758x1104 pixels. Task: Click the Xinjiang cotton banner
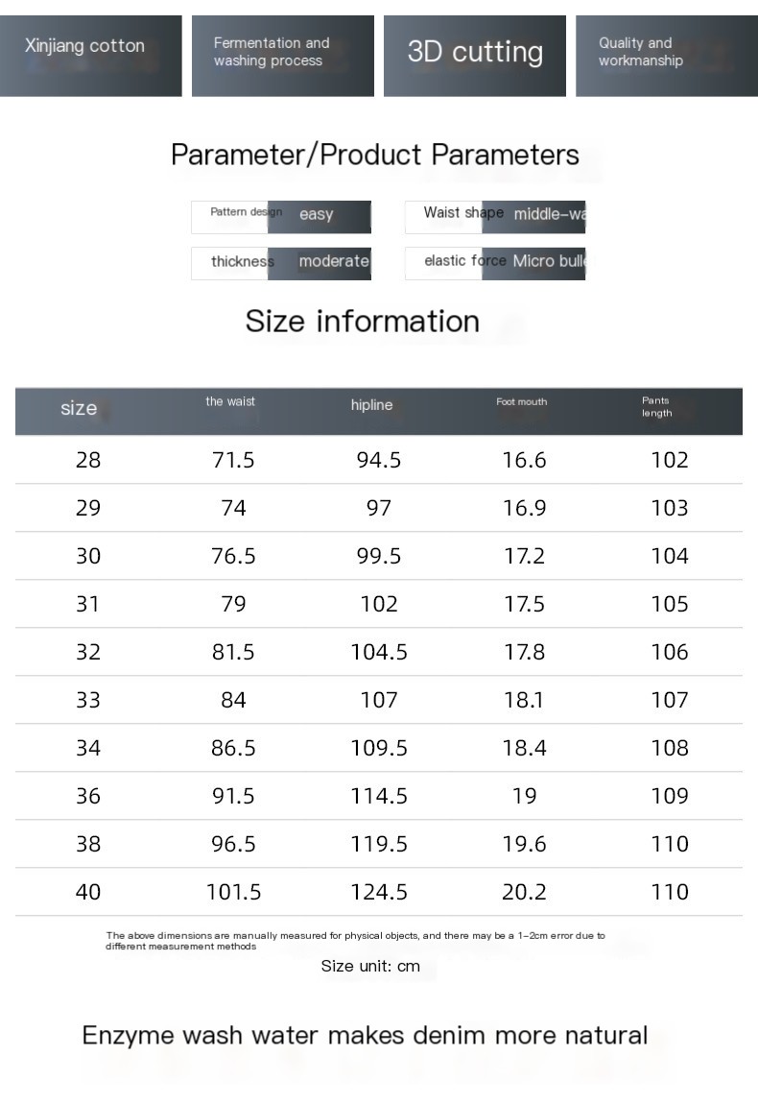point(91,55)
